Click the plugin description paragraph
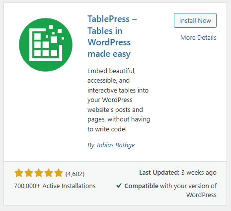The height and width of the screenshot is (211, 231). point(119,100)
